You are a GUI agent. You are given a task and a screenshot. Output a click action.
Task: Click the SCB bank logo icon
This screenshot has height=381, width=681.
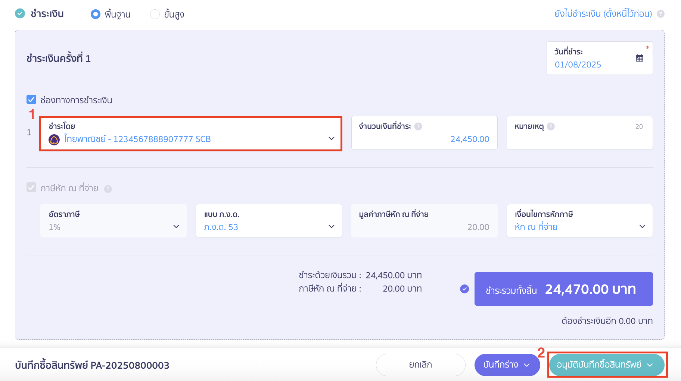tap(54, 140)
